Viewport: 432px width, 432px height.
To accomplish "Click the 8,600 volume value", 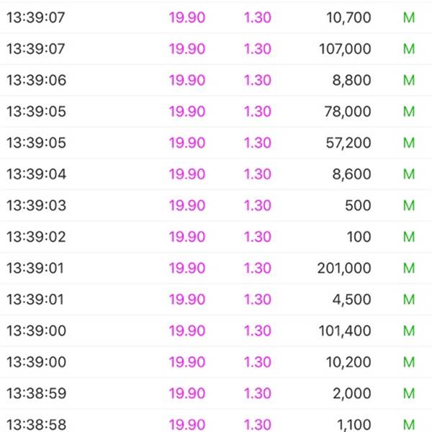I will (x=351, y=174).
